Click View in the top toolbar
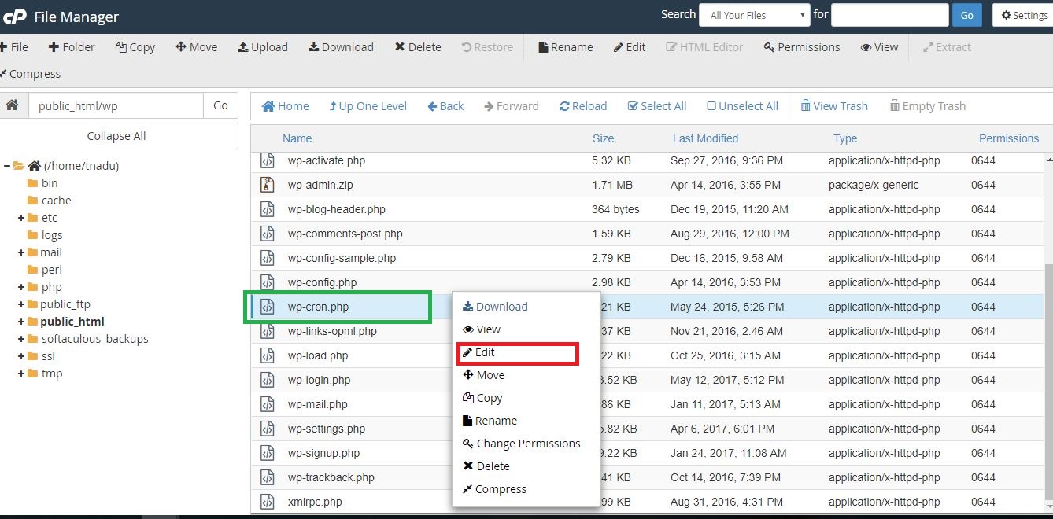1053x519 pixels. pos(879,47)
